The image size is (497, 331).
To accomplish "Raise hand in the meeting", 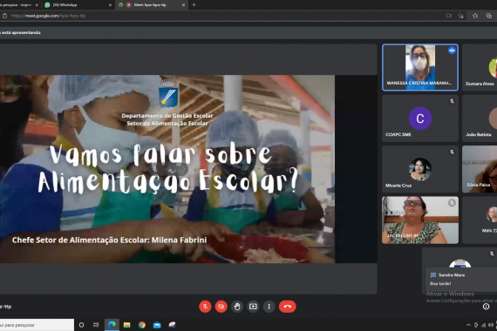I will pos(237,307).
